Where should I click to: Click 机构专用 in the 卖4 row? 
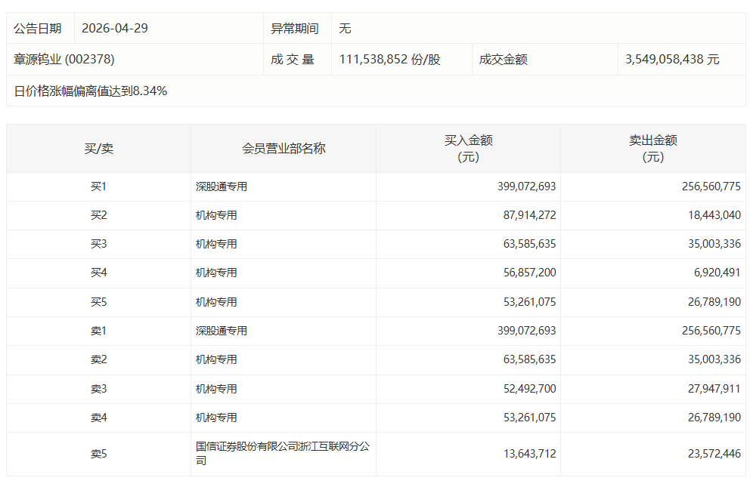click(216, 418)
